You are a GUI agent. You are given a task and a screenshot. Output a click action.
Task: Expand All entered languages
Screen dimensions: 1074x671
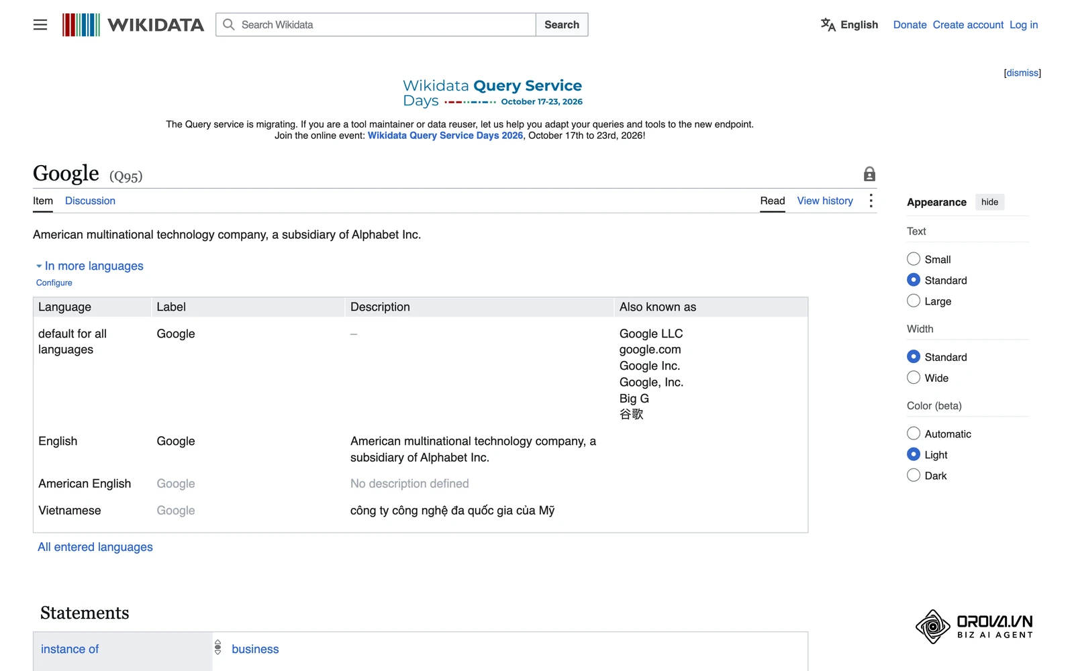[95, 547]
